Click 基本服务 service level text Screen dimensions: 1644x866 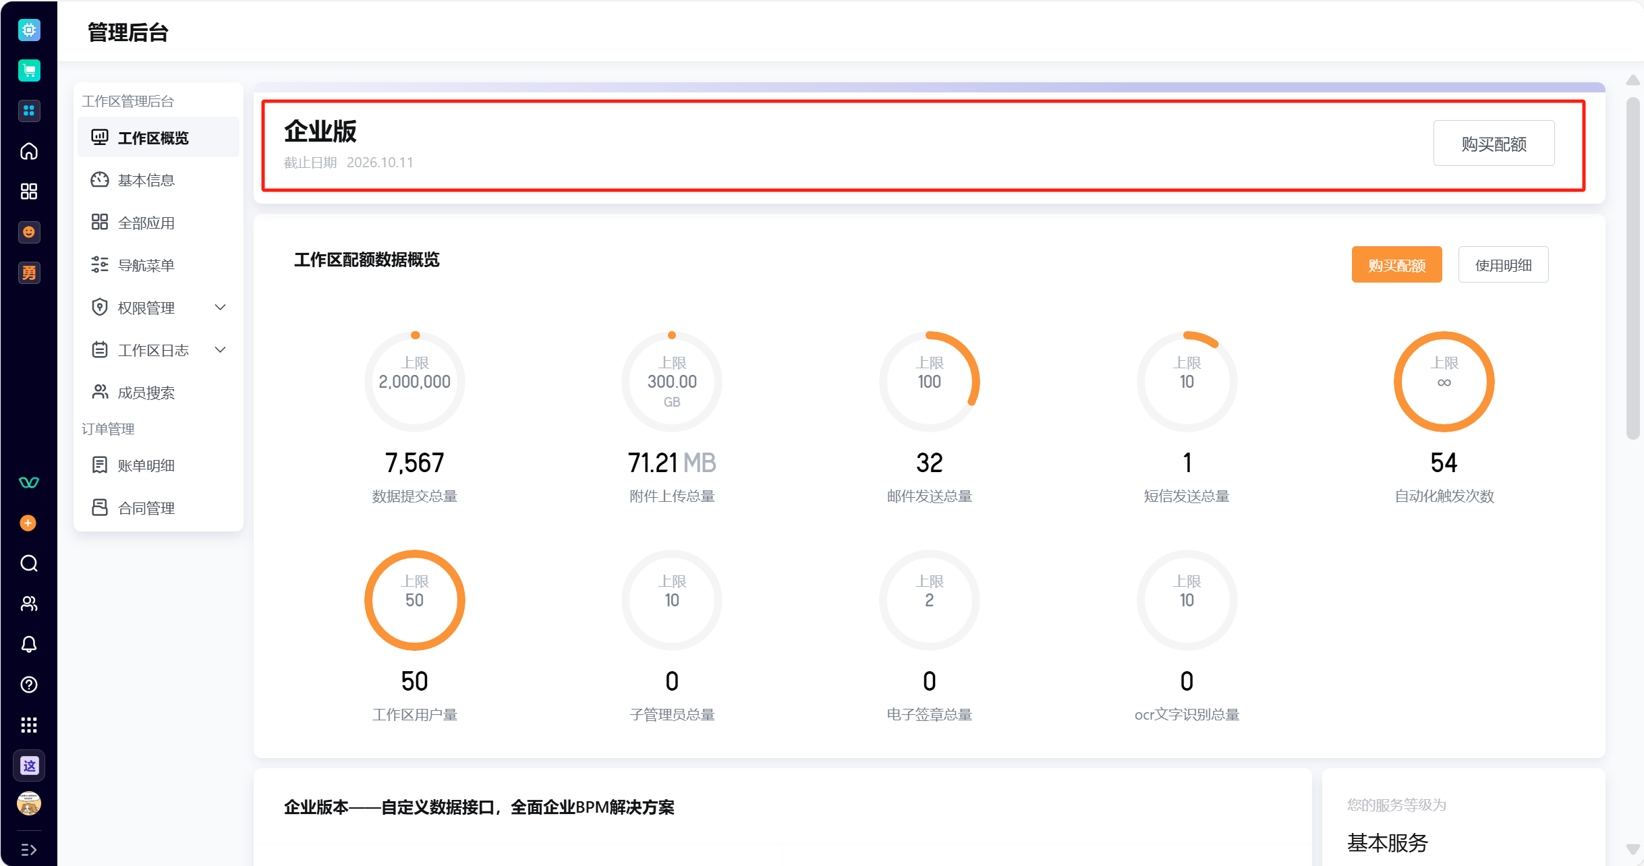[x=1387, y=843]
